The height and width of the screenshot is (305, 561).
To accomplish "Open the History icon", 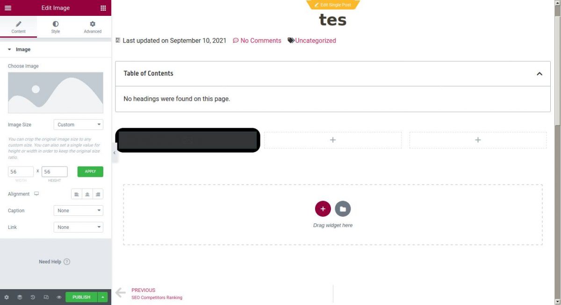I will tap(33, 297).
